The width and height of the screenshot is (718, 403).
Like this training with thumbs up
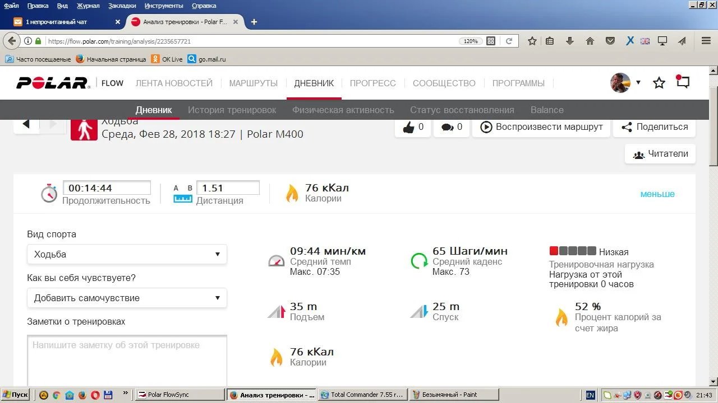(413, 127)
